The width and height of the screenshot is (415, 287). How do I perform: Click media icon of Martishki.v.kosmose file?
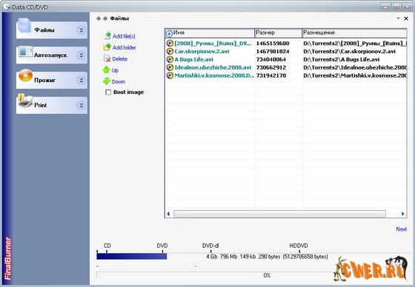[170, 75]
